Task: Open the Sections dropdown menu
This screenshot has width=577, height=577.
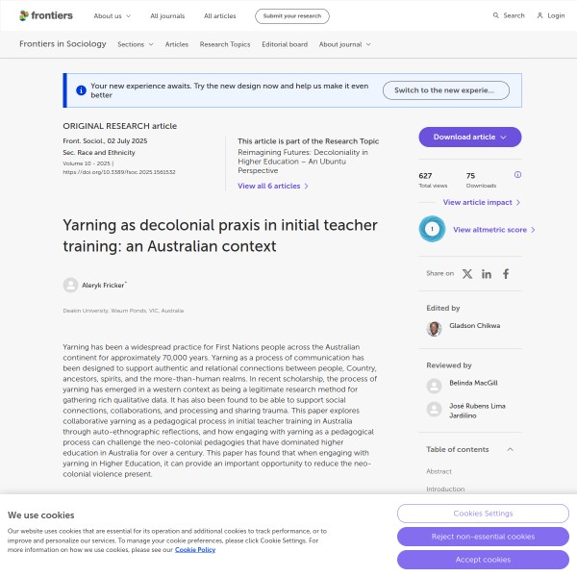Action: (x=135, y=44)
